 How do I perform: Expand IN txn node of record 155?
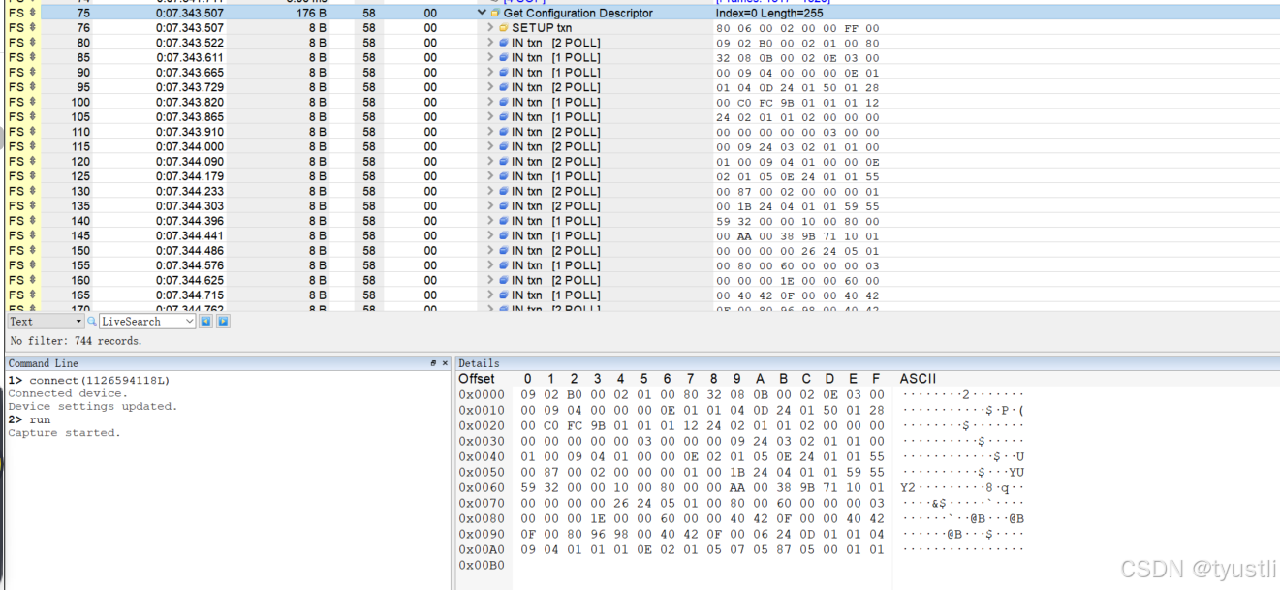pos(490,265)
